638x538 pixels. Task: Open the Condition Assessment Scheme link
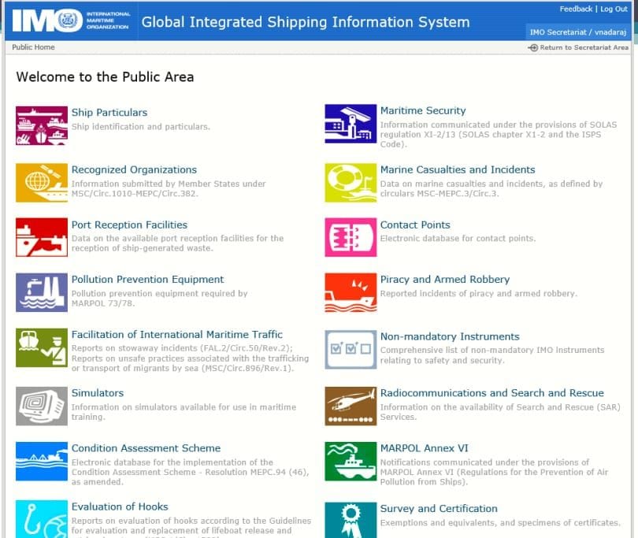pyautogui.click(x=146, y=448)
